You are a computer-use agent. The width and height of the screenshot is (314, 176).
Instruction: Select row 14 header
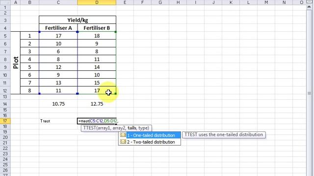point(5,104)
